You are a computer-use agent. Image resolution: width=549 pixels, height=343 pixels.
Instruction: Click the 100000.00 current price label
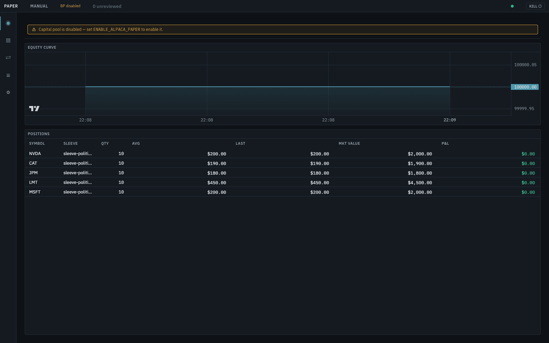coord(525,87)
